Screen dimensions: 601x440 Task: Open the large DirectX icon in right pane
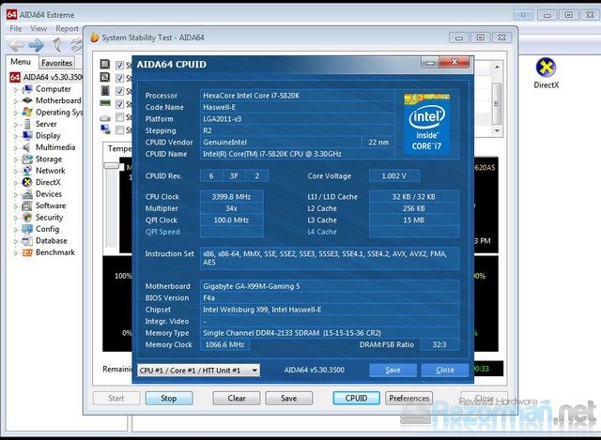[x=546, y=68]
